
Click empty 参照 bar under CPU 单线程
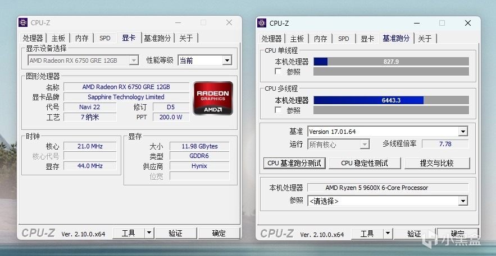click(x=391, y=72)
